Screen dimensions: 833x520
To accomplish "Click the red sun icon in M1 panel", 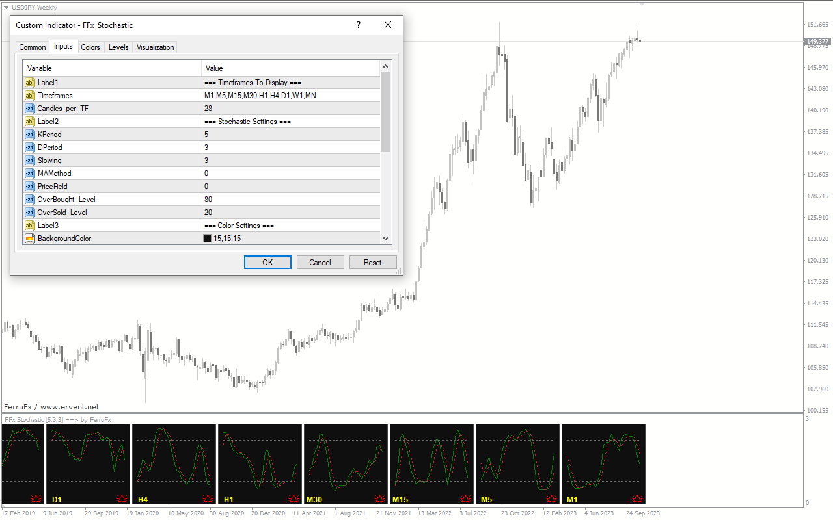I will pyautogui.click(x=638, y=499).
